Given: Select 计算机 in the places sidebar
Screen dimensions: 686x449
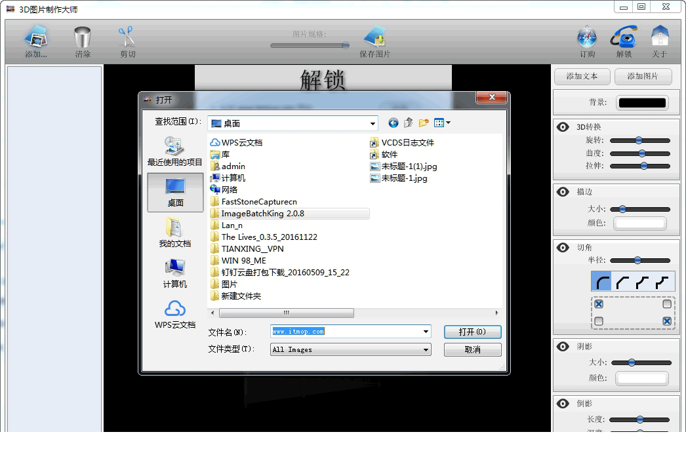Looking at the screenshot, I should 174,273.
